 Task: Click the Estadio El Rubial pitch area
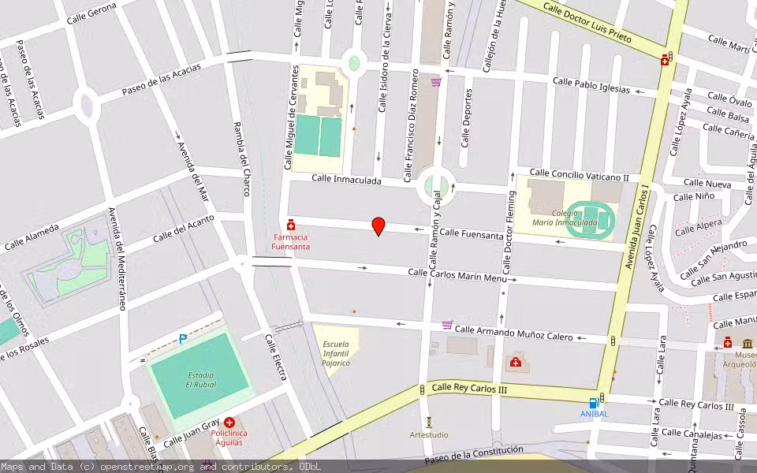point(200,377)
